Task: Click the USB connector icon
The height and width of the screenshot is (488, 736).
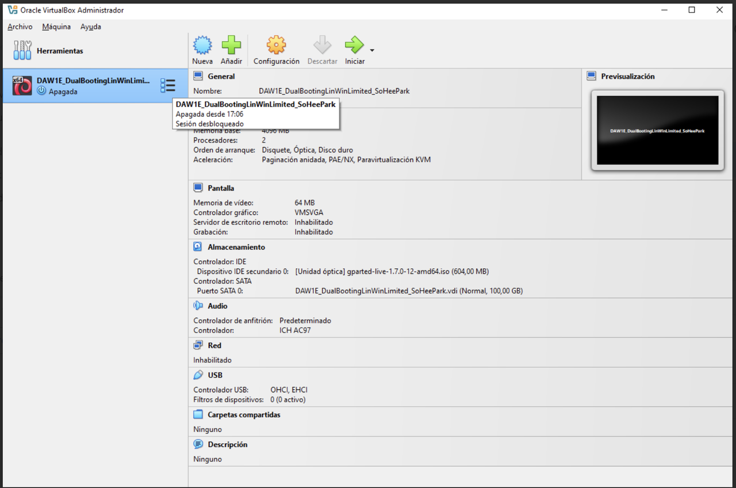Action: 196,375
